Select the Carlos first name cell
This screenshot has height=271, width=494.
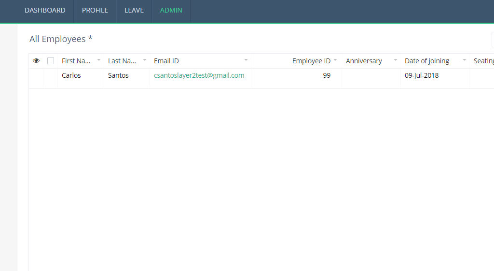coord(71,75)
